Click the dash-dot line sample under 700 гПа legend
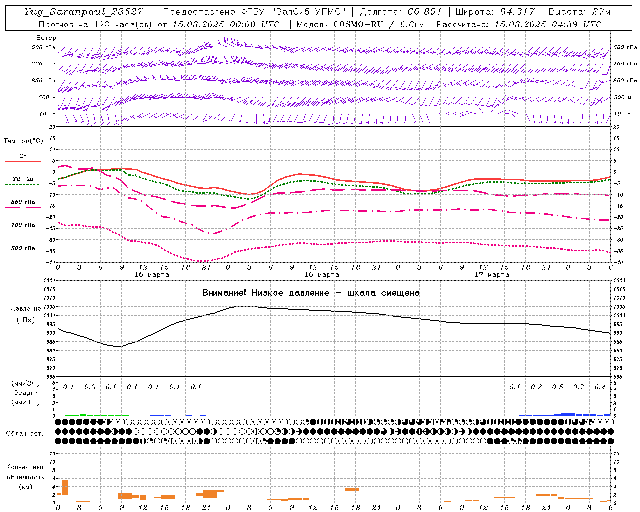The height and width of the screenshot is (512, 640). pyautogui.click(x=22, y=231)
